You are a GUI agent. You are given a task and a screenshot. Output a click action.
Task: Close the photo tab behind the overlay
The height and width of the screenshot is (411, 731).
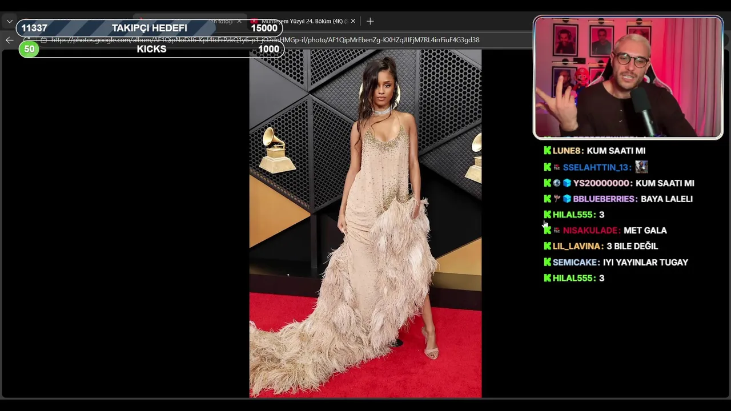click(x=239, y=21)
